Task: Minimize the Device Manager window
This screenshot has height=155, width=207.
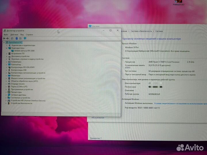Action: pyautogui.click(x=103, y=31)
